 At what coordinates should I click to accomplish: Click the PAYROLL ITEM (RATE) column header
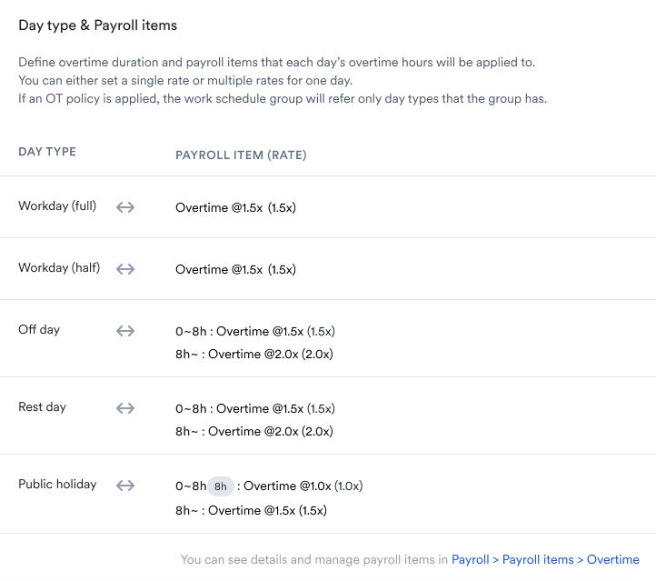pos(241,155)
